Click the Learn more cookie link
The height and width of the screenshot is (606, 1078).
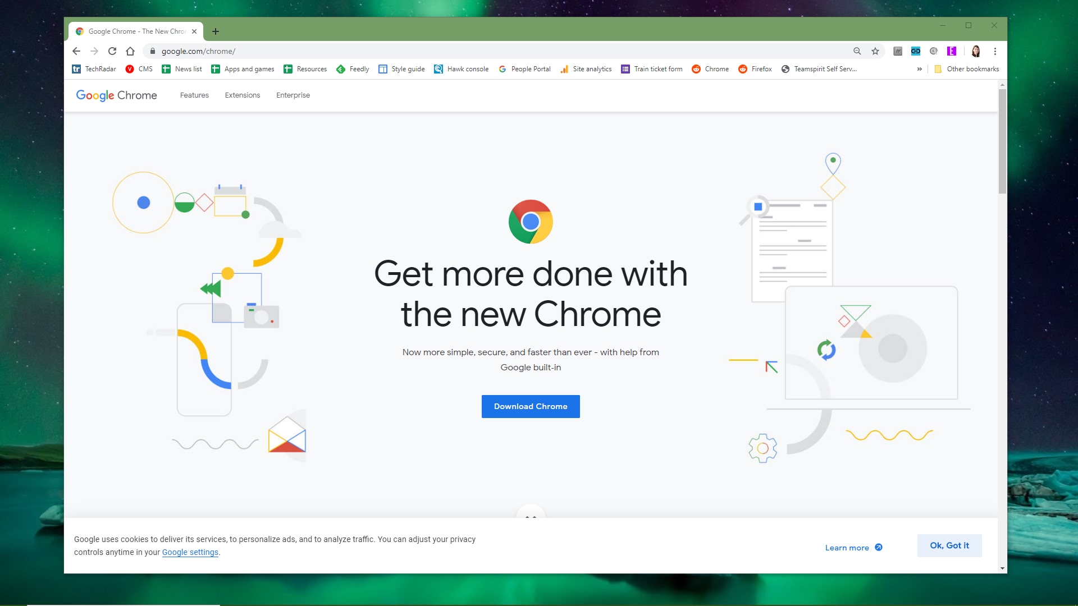pos(848,548)
